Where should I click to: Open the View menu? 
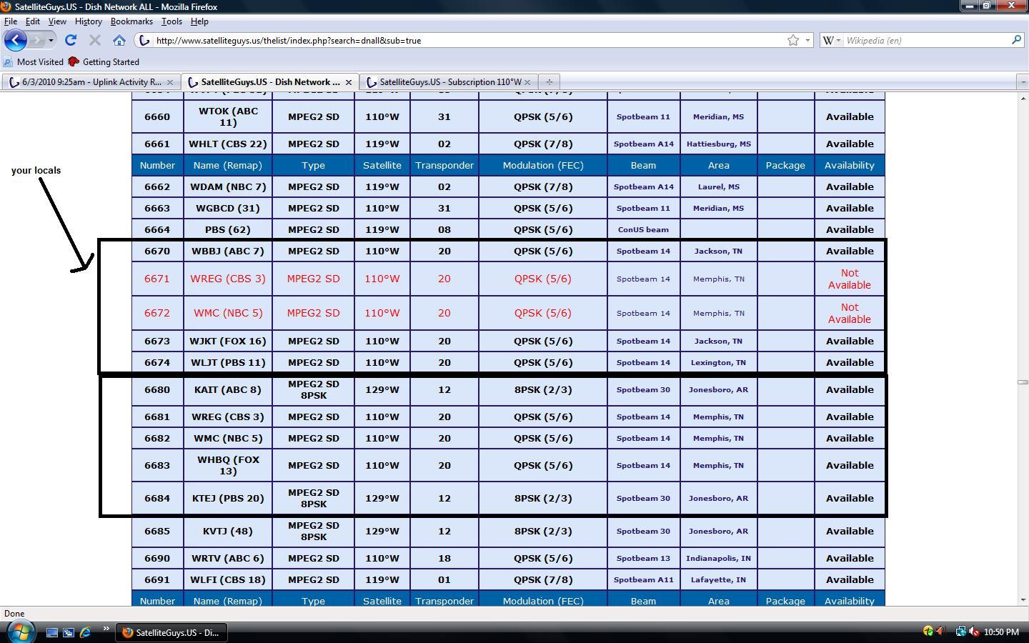click(x=57, y=21)
